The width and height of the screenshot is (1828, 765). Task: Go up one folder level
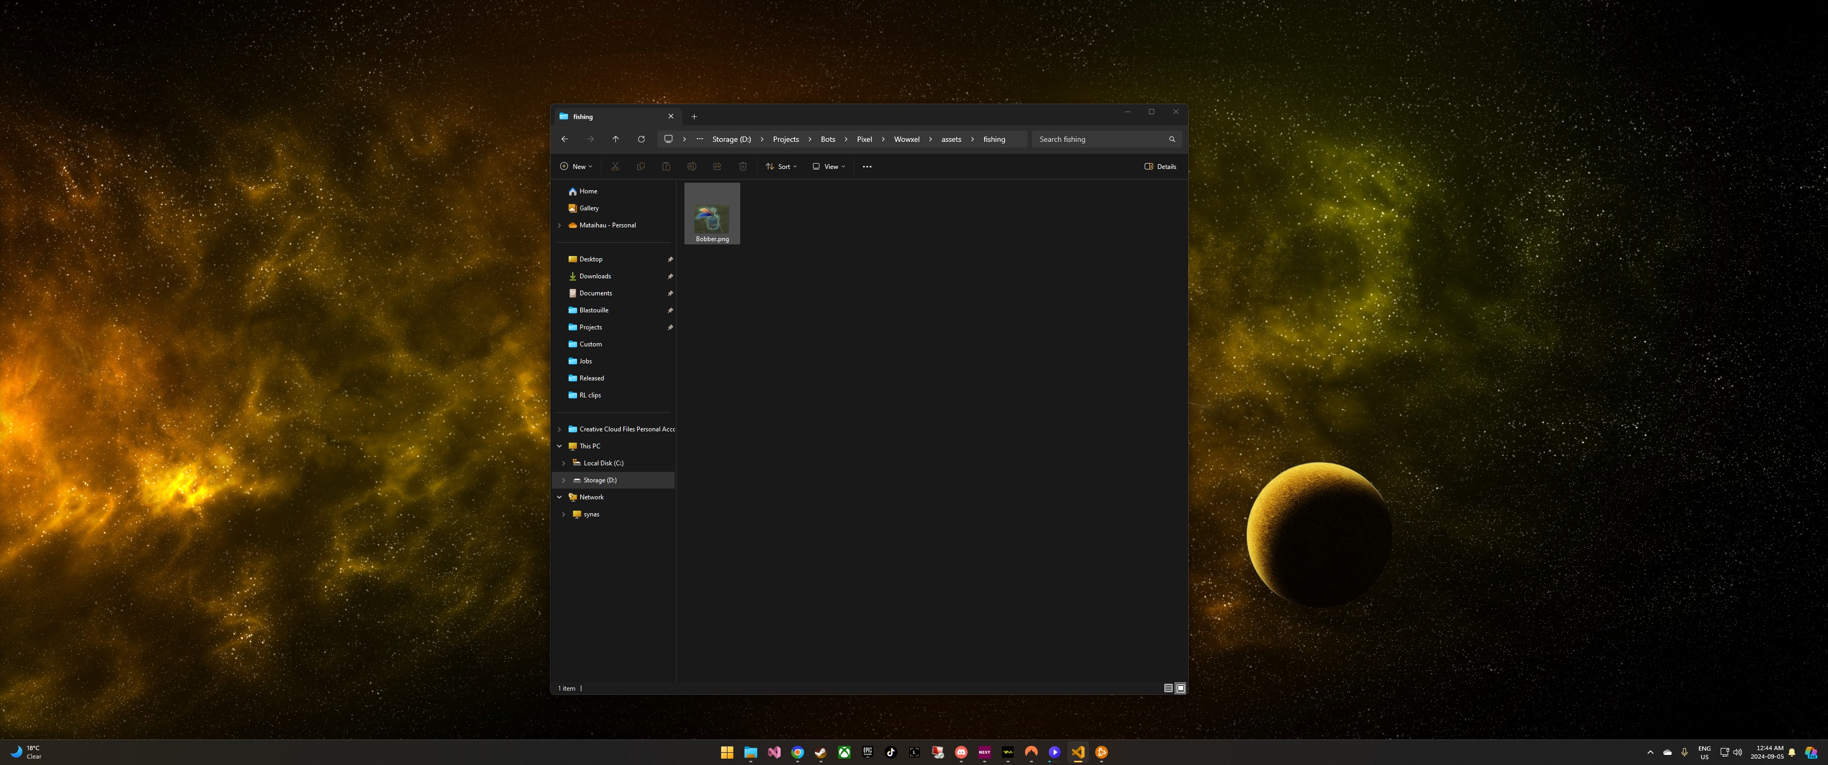pos(615,139)
